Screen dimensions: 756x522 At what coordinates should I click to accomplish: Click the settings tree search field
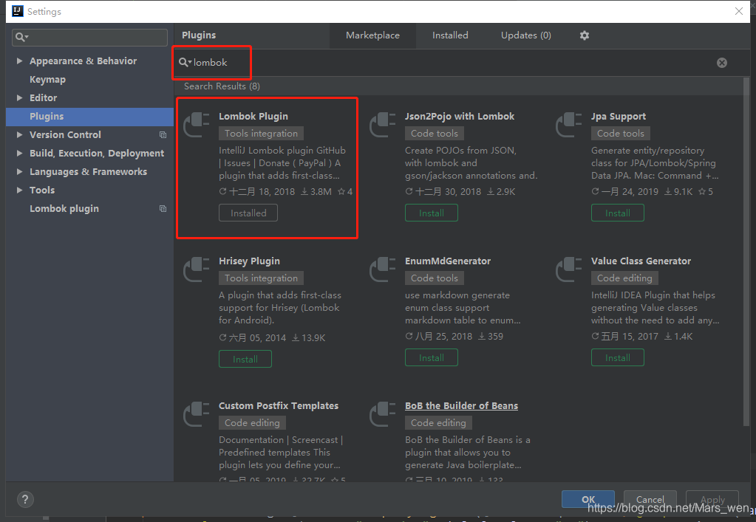click(89, 37)
